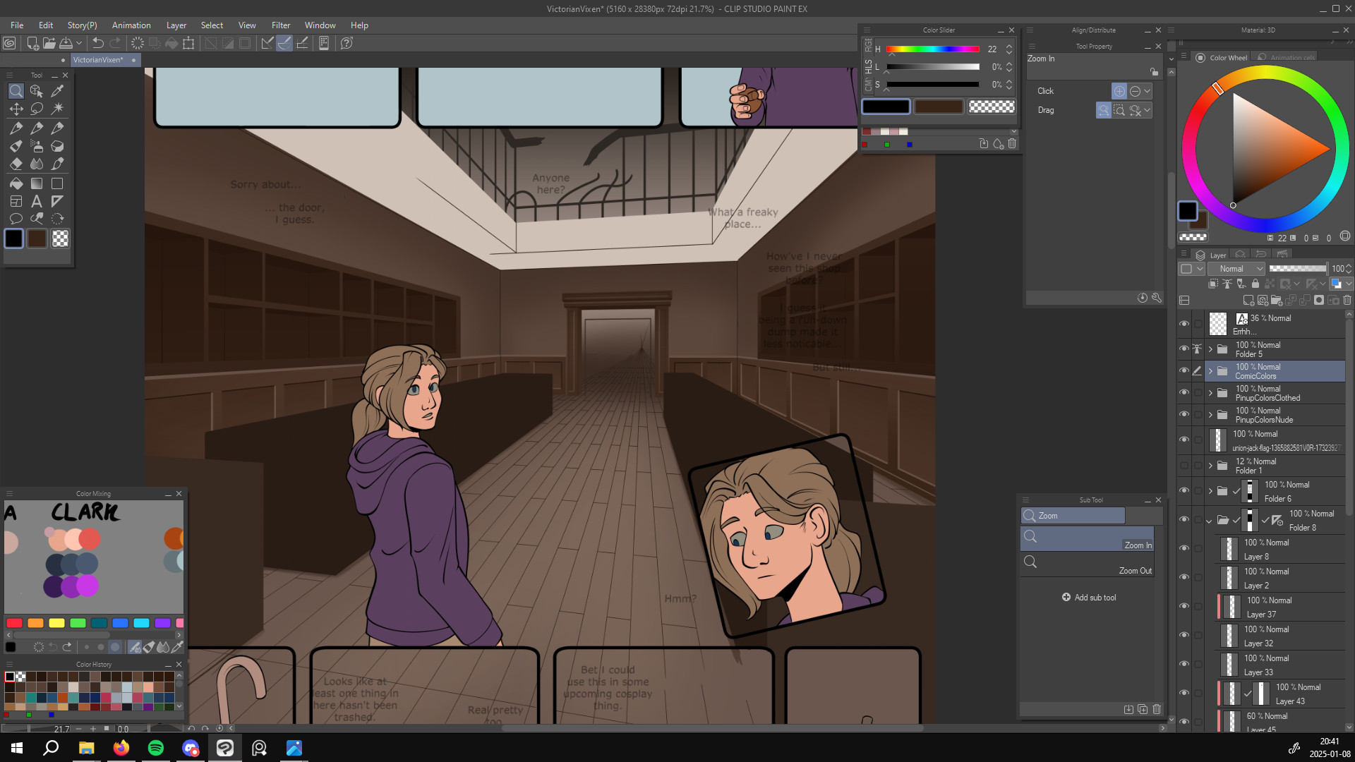
Task: Click the Undo arrow in command bar
Action: (x=98, y=43)
